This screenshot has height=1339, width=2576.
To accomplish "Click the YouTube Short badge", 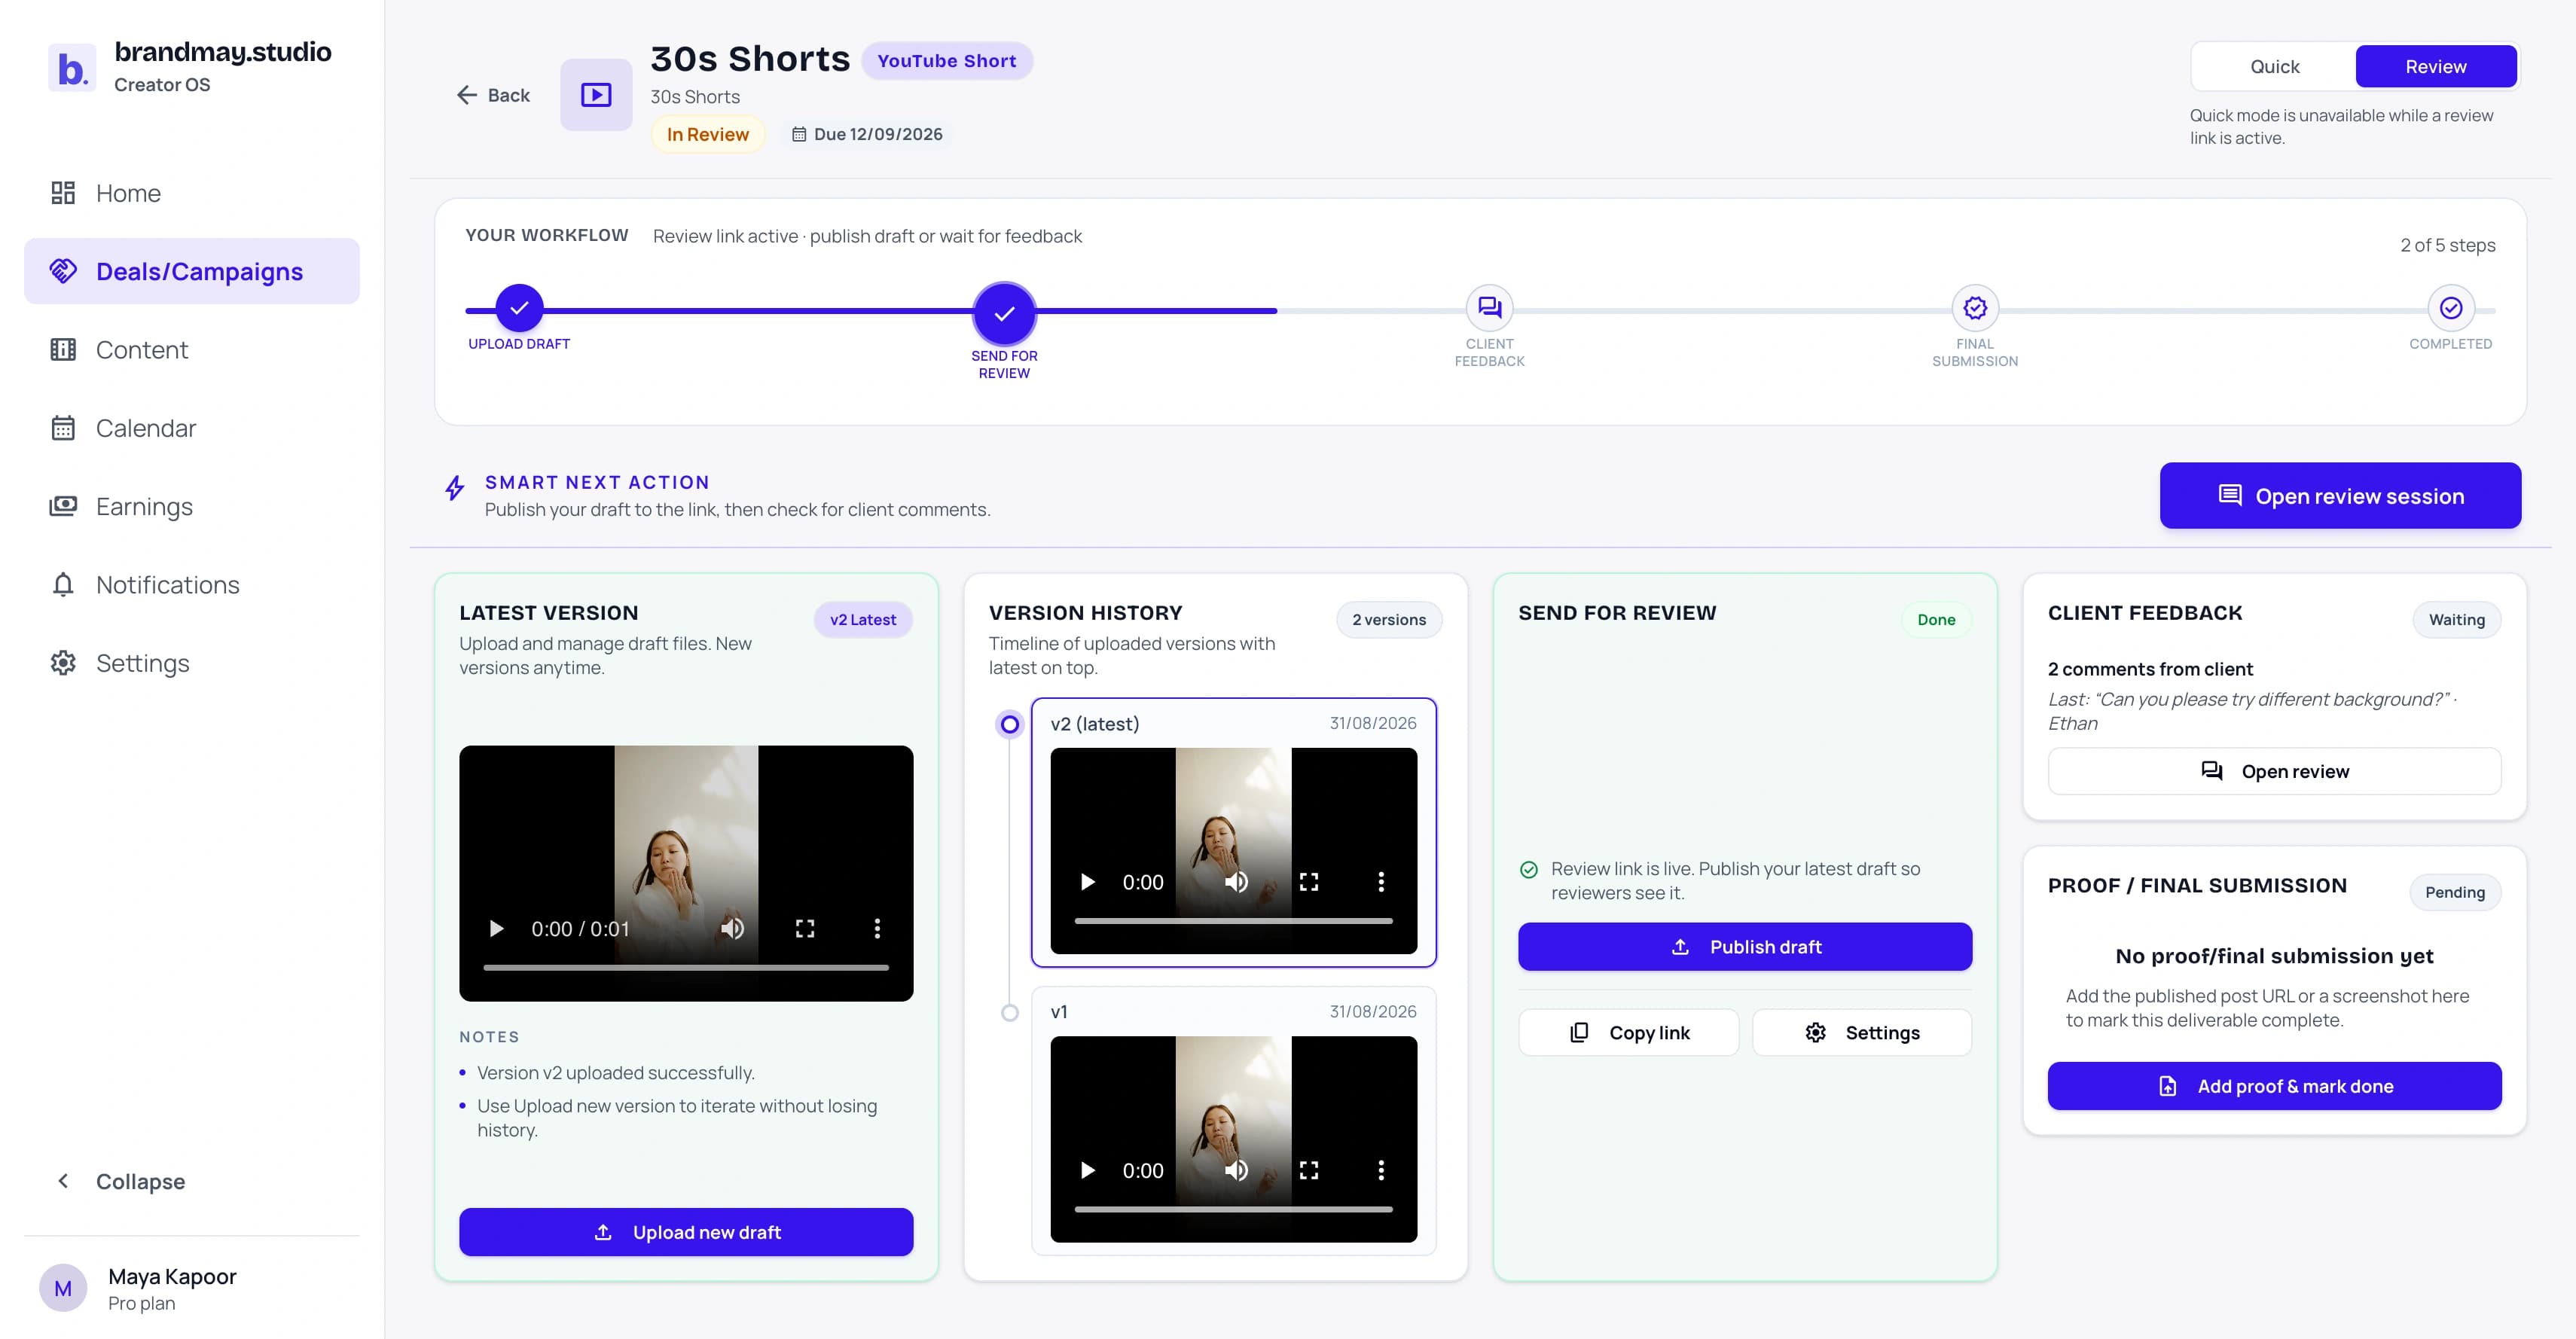I will click(946, 61).
